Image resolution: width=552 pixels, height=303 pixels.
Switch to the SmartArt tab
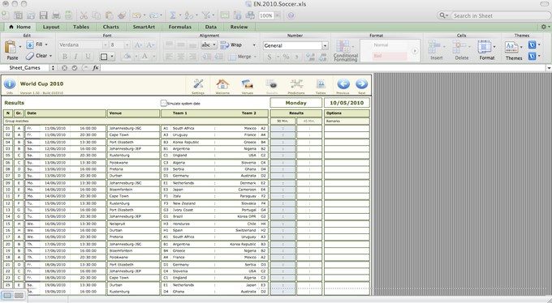pos(144,27)
